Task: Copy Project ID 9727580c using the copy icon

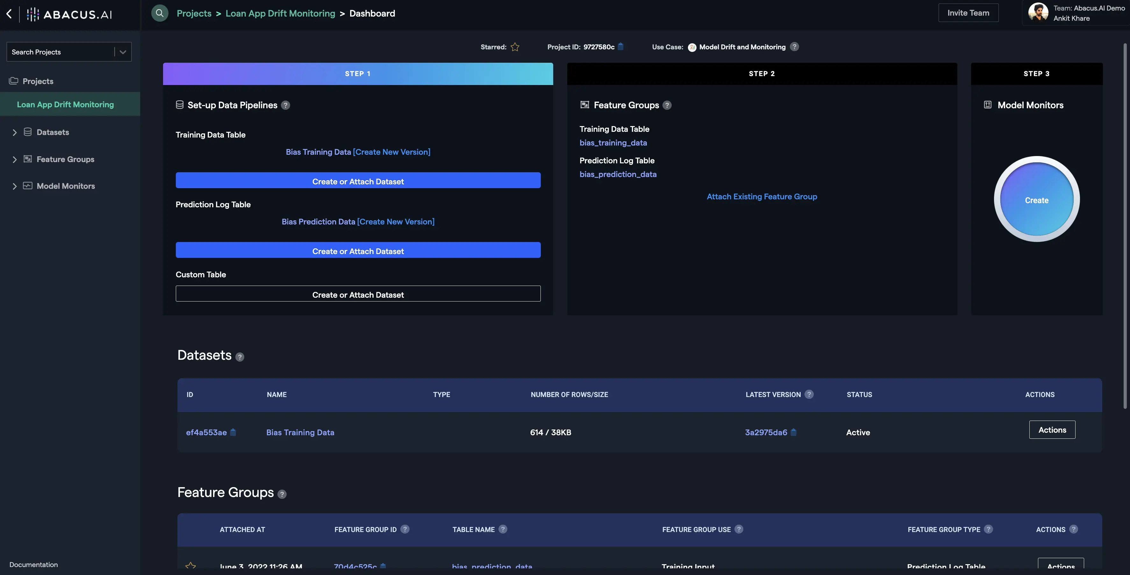Action: pos(620,46)
